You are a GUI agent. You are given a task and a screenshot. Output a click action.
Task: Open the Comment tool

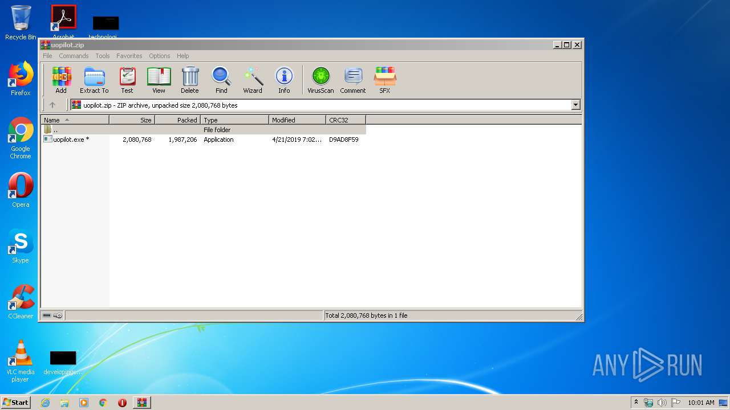[x=353, y=80]
